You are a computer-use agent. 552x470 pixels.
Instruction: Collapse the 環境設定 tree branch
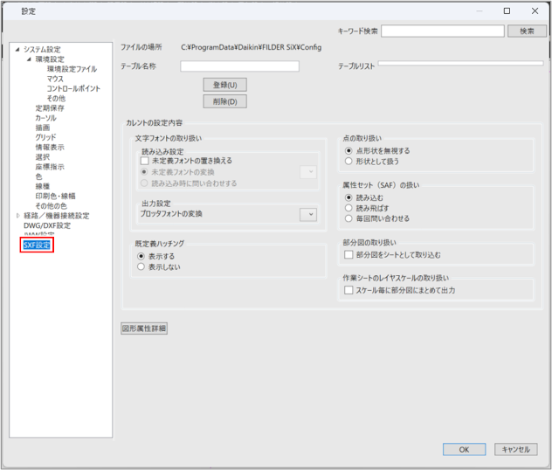click(28, 59)
